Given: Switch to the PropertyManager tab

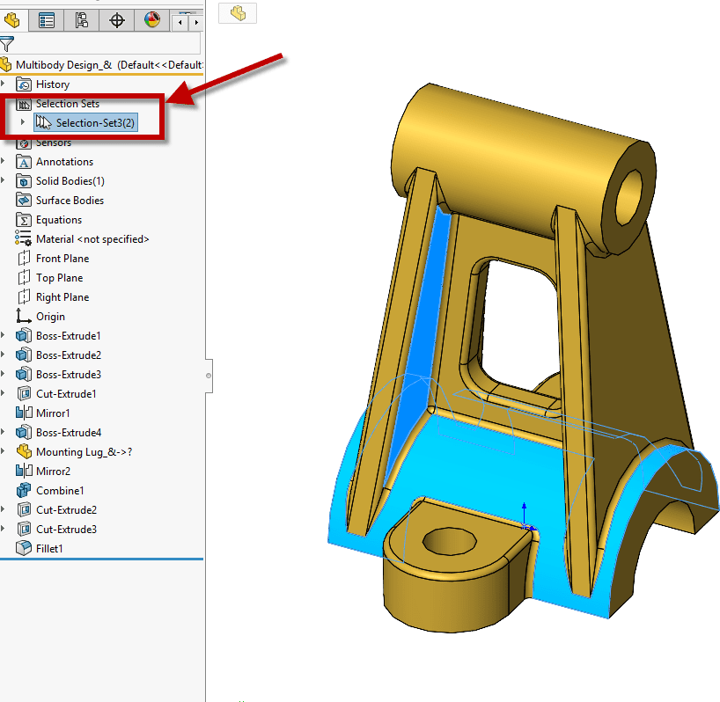Looking at the screenshot, I should [47, 20].
